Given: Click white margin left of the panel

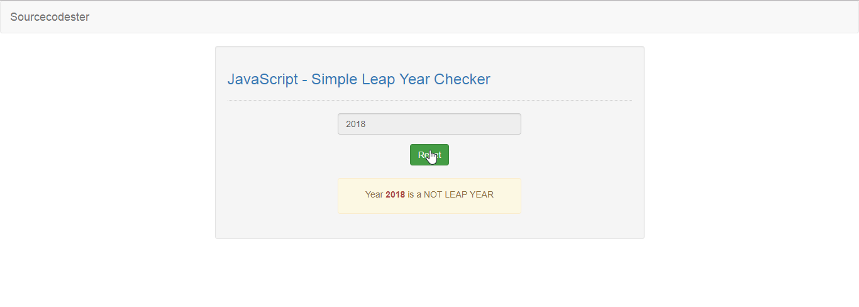Looking at the screenshot, I should coord(107,142).
